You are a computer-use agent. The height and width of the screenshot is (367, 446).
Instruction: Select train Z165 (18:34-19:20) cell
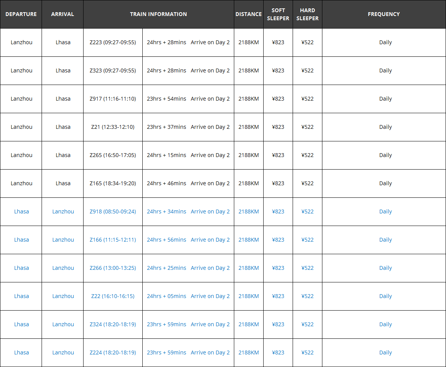click(113, 183)
